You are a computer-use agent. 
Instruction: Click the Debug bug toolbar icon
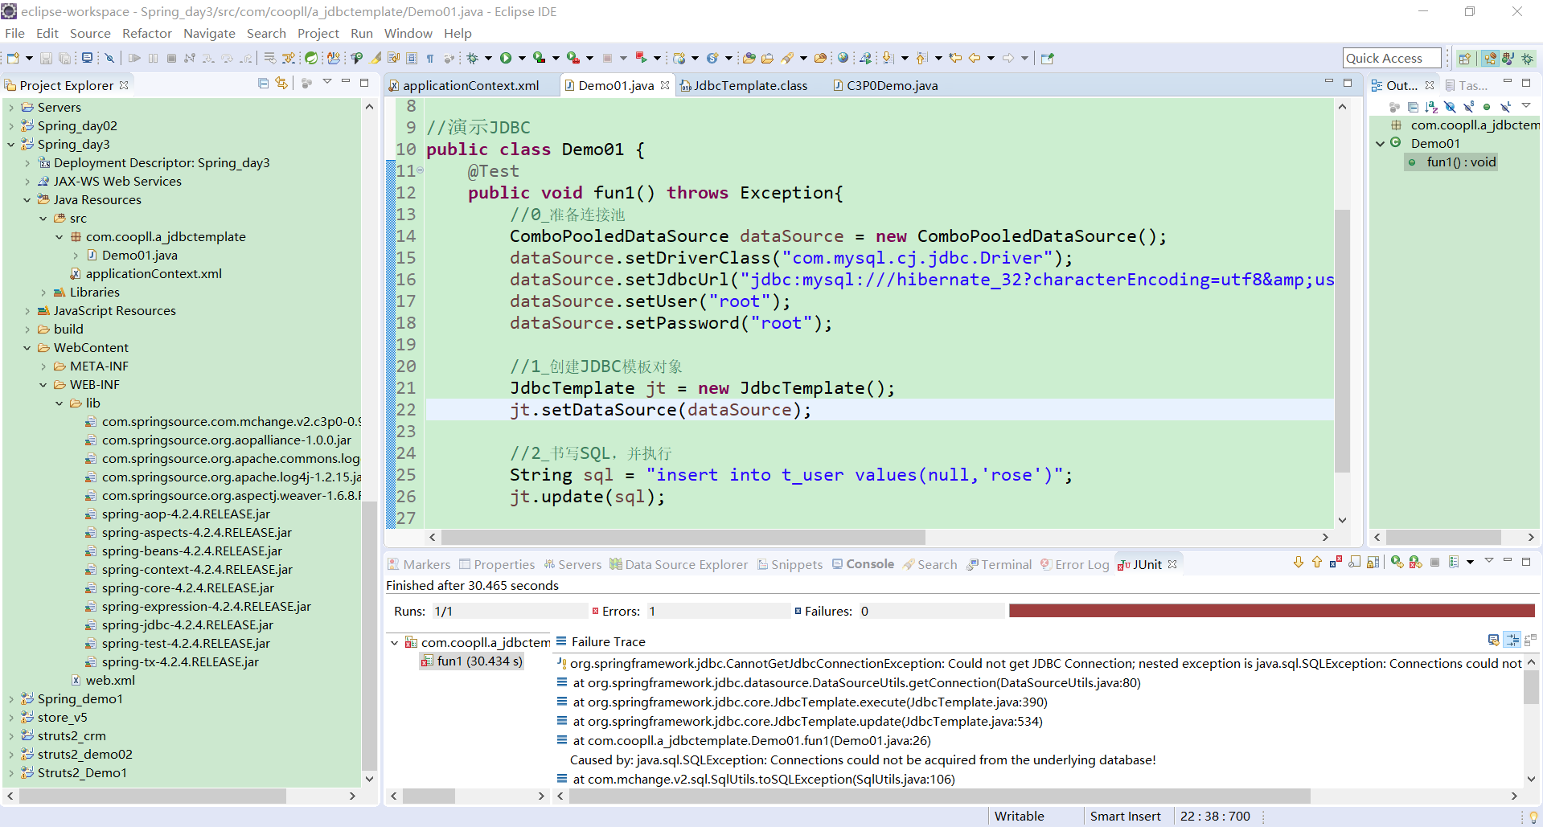[473, 58]
